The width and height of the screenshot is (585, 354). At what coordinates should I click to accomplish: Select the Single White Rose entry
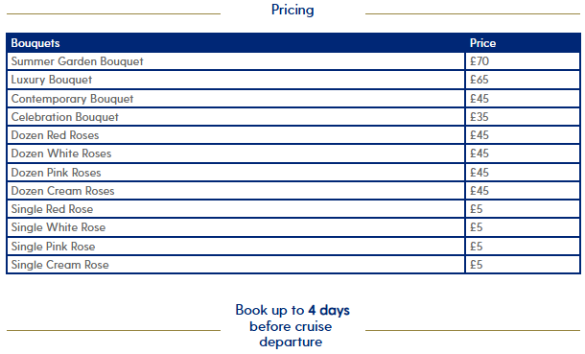[x=58, y=227]
